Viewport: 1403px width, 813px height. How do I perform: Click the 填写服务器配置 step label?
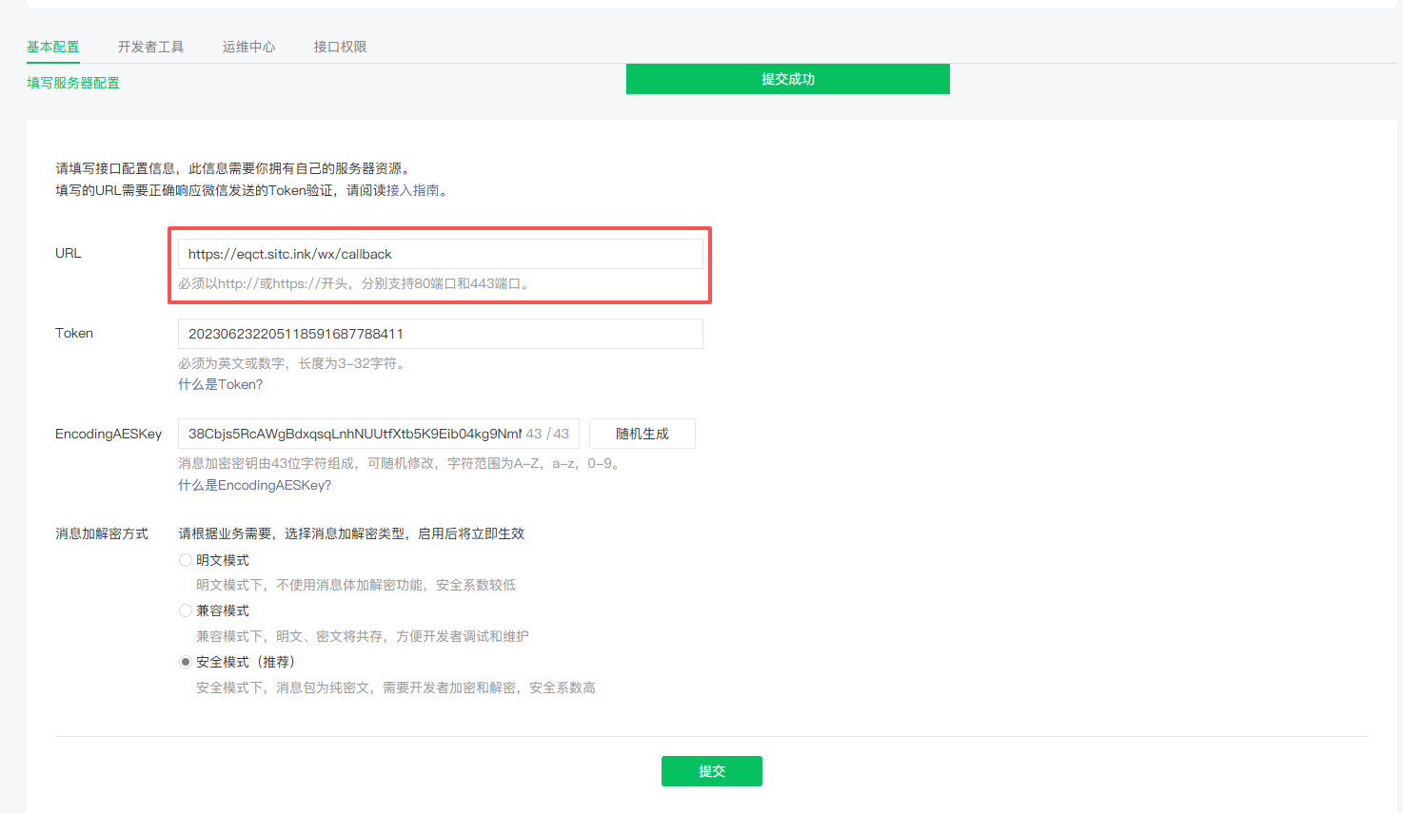pyautogui.click(x=73, y=83)
